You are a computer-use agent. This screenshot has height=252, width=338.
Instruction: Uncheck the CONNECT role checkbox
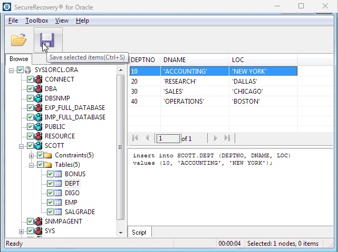pyautogui.click(x=30, y=79)
